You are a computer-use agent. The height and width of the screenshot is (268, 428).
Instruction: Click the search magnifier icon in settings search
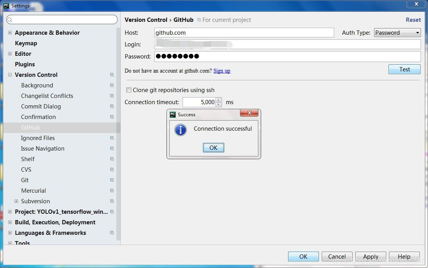(10, 20)
